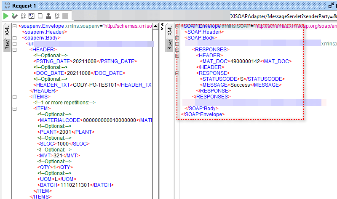The width and height of the screenshot is (337, 199).
Task: Collapse the soapenv:Body node in request
Action: click(15, 38)
